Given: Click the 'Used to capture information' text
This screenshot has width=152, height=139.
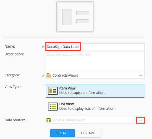Looking at the screenshot, I should point(82,93).
